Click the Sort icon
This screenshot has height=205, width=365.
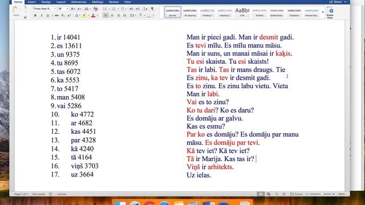click(145, 9)
